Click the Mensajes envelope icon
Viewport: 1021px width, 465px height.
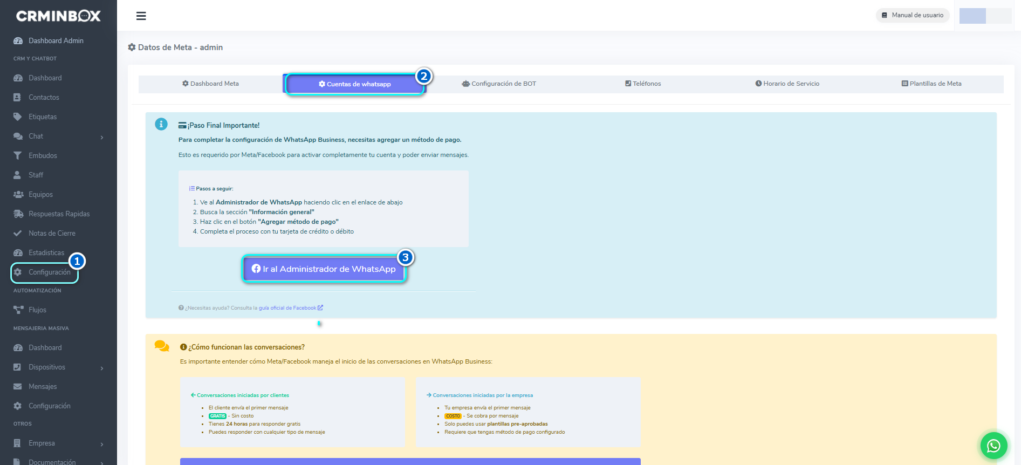(x=18, y=386)
